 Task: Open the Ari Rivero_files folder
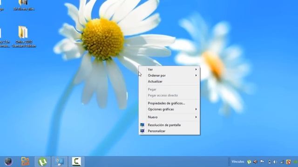(24, 5)
